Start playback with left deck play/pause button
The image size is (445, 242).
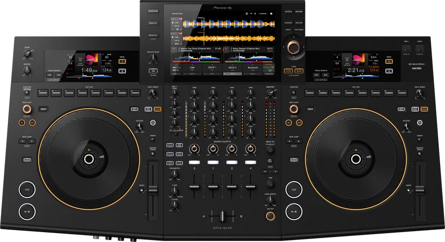(x=27, y=212)
